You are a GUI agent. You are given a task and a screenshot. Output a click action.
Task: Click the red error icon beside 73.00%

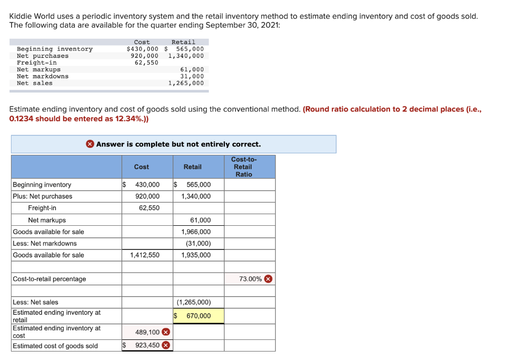[x=268, y=279]
